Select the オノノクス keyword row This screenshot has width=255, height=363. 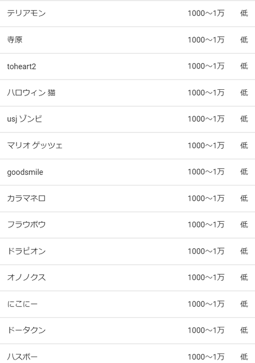point(127,277)
